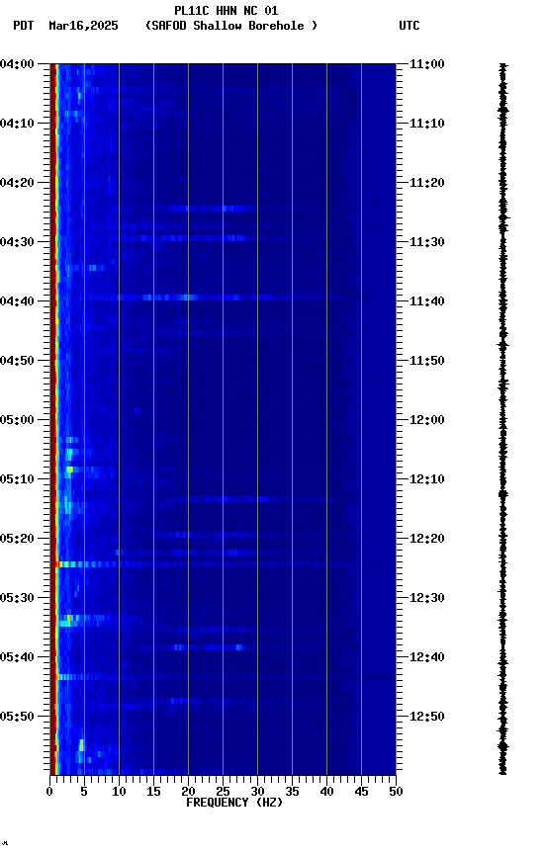Click the 04:50 PDT time label
Viewport: 546px width, 854px height.
[17, 361]
